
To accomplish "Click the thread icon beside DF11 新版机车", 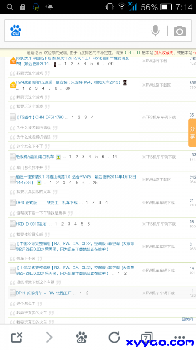I will tap(13, 293).
